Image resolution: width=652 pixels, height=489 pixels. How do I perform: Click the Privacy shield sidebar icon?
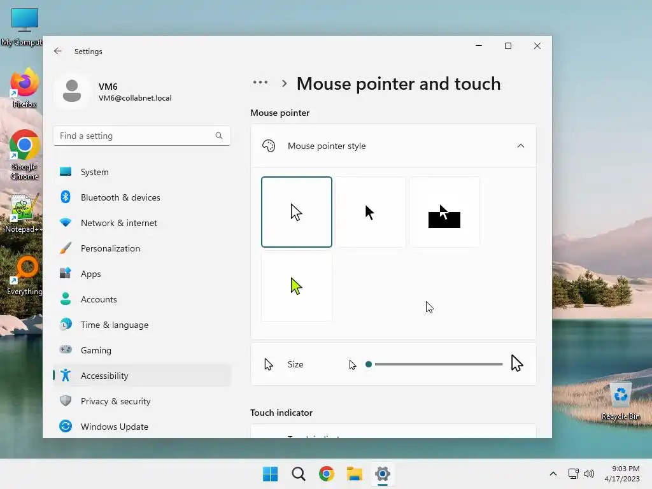click(x=66, y=400)
